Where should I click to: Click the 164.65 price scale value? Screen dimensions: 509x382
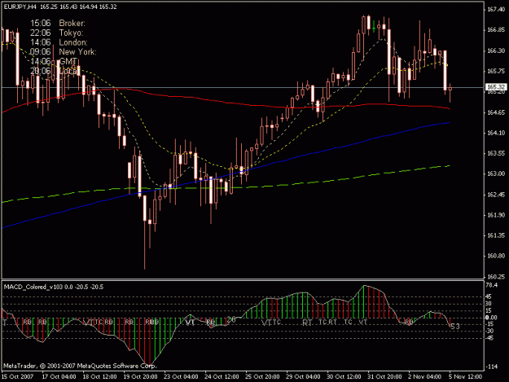point(496,112)
